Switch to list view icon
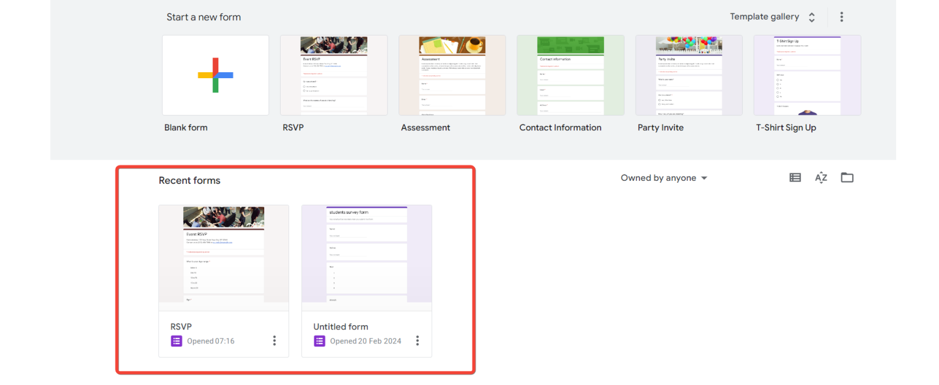 pyautogui.click(x=795, y=178)
